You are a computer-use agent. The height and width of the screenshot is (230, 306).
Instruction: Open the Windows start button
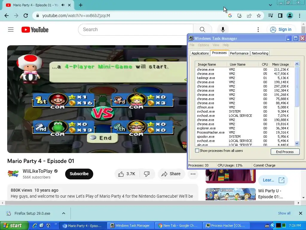tap(14, 226)
